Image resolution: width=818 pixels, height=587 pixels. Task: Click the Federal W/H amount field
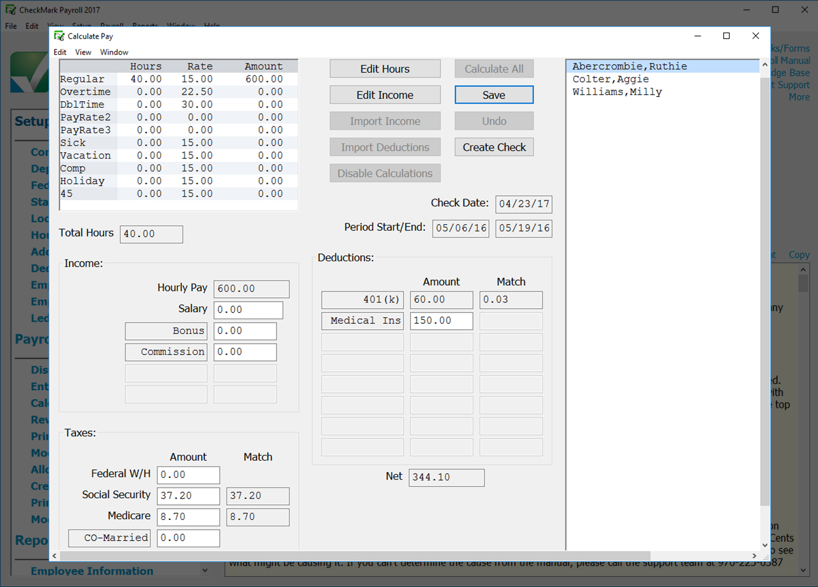188,475
